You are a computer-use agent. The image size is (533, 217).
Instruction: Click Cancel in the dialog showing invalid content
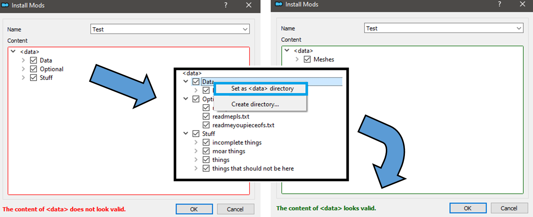(235, 209)
